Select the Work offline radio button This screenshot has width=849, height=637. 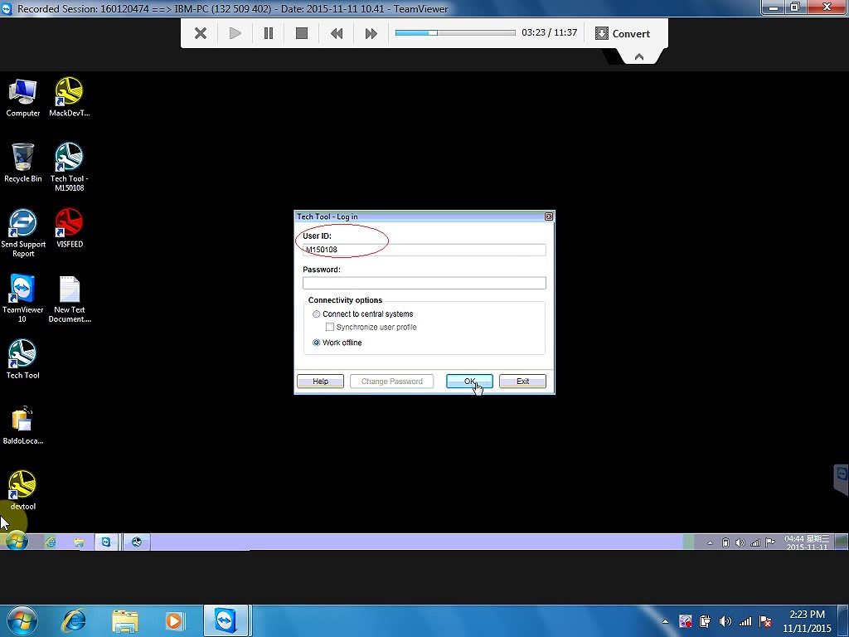[316, 343]
